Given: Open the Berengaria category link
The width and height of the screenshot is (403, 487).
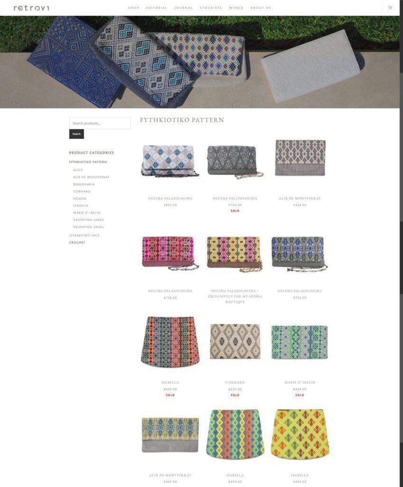Looking at the screenshot, I should [x=84, y=184].
